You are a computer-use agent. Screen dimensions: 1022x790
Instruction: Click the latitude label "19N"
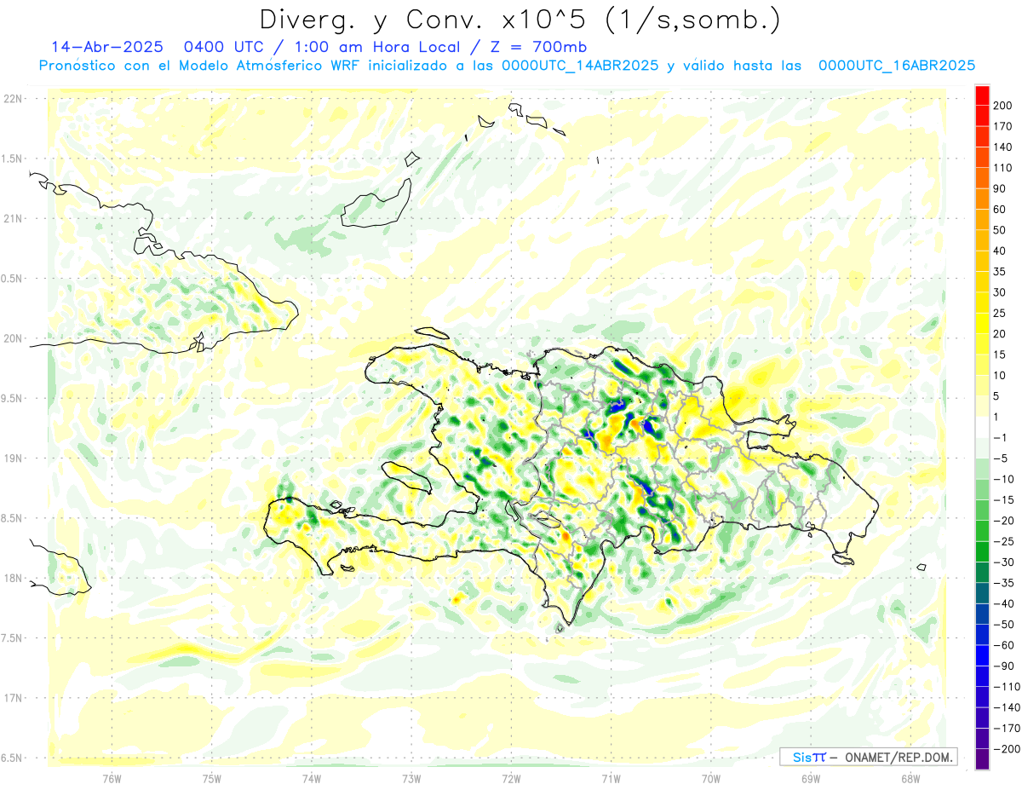[12, 458]
